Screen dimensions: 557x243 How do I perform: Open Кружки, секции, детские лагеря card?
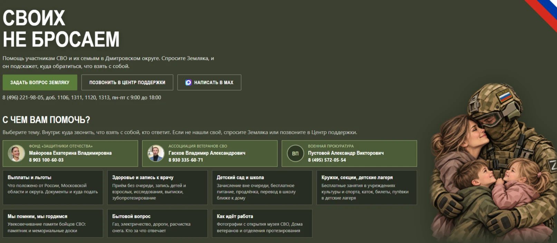pyautogui.click(x=367, y=188)
